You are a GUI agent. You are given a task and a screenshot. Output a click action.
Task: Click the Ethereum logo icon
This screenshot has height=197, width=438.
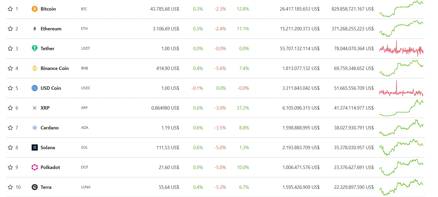coord(35,29)
